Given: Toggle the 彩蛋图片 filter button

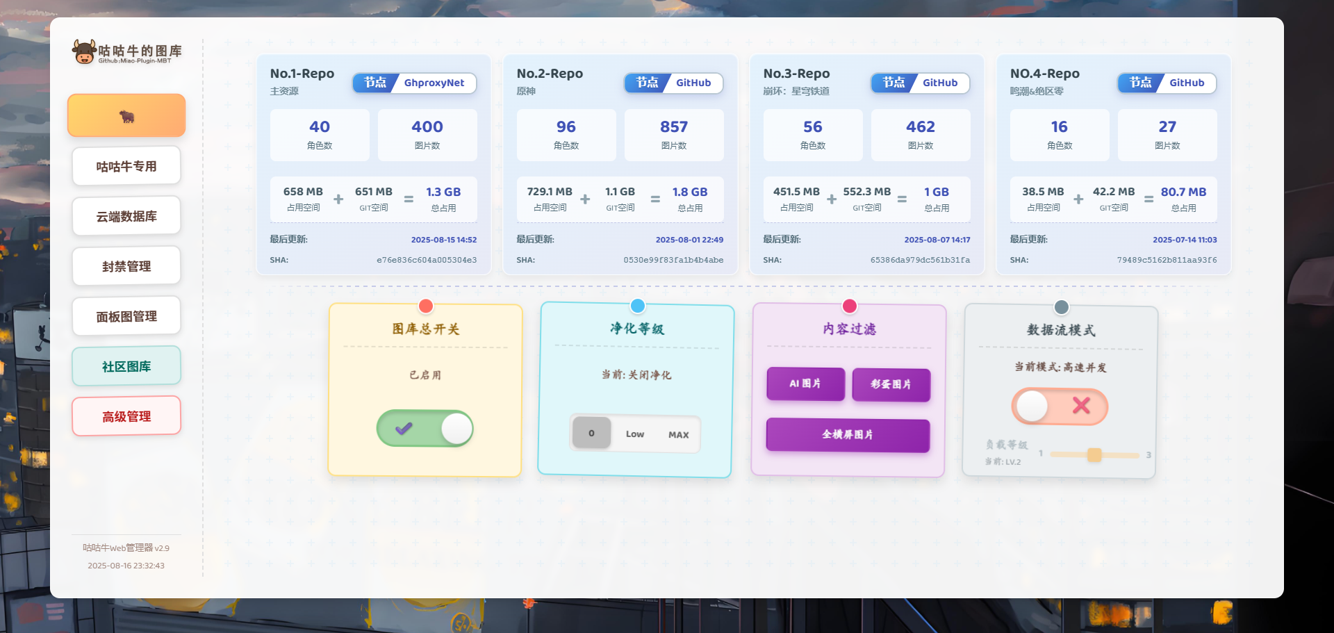Looking at the screenshot, I should (x=891, y=384).
